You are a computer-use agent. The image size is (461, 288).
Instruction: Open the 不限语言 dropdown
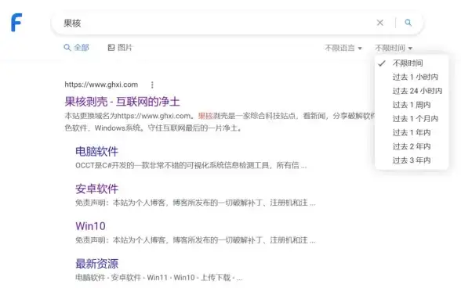(343, 48)
